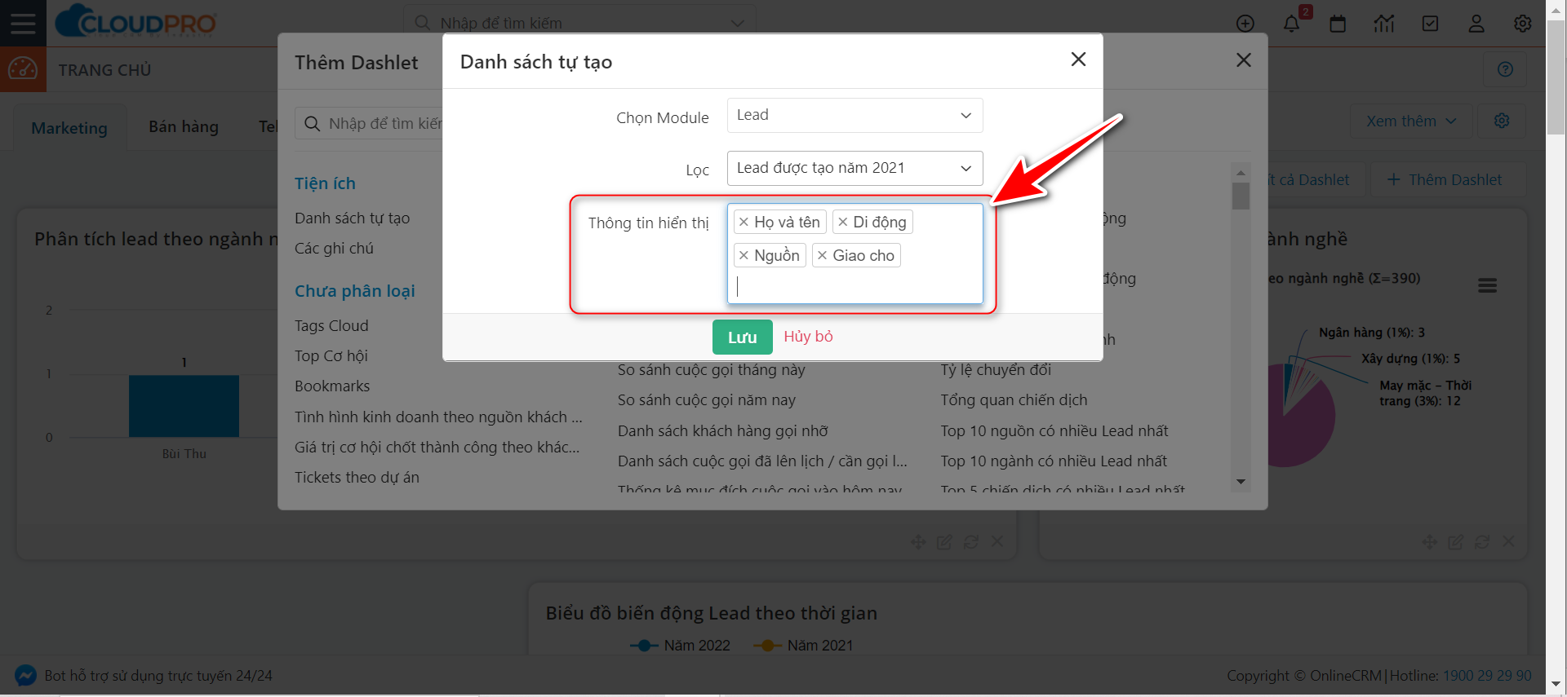1567x697 pixels.
Task: Select So sánh cuộc gọi tháng này
Action: point(711,369)
